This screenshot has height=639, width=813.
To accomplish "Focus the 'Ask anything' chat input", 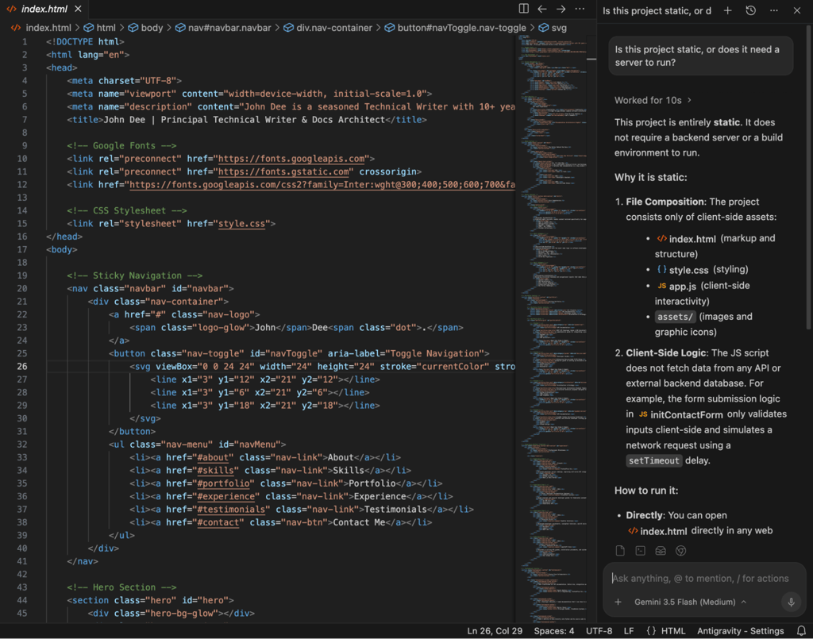I will click(x=700, y=579).
